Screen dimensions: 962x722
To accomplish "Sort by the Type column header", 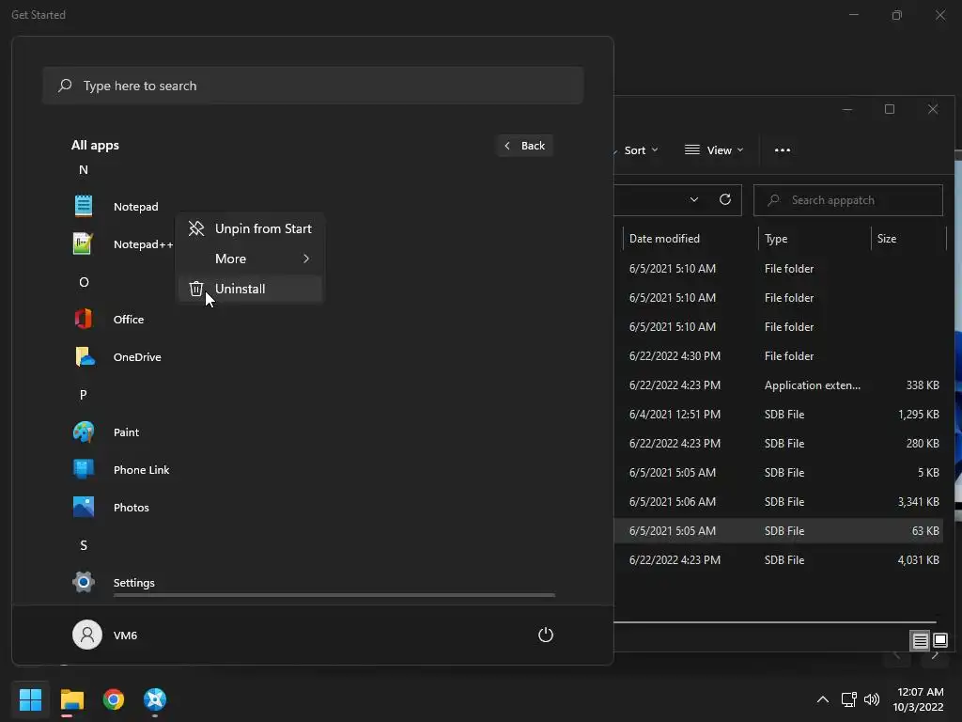I will (775, 238).
